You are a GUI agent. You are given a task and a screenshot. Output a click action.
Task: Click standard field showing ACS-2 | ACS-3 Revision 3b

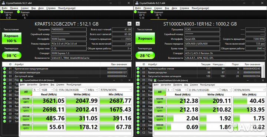pos(225,53)
